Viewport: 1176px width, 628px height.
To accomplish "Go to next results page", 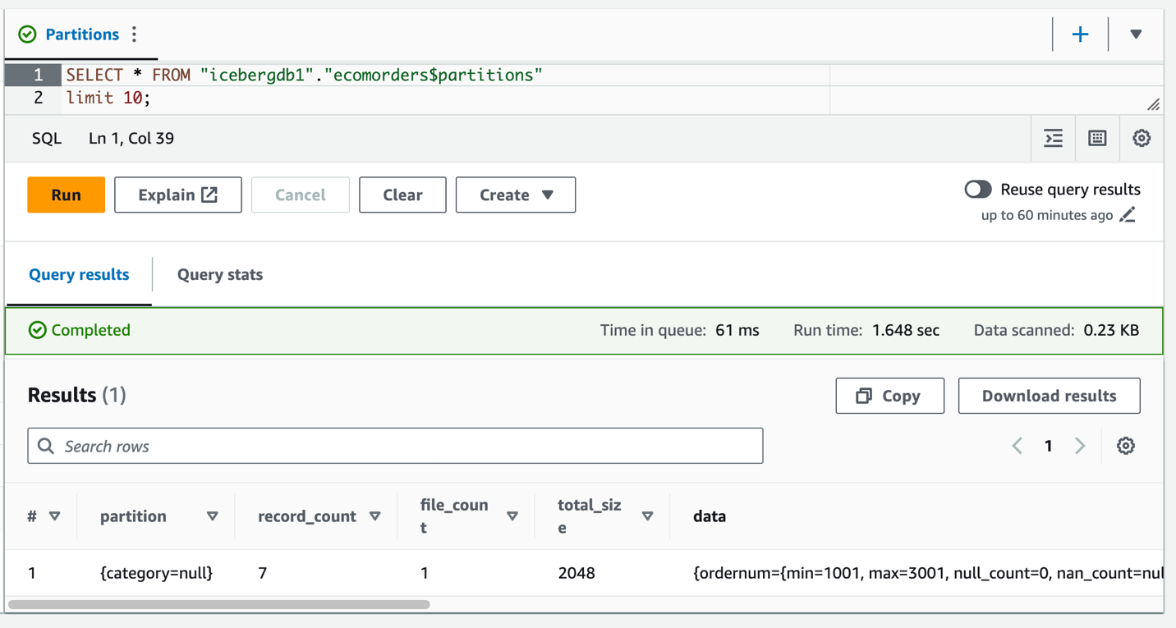I will point(1080,446).
